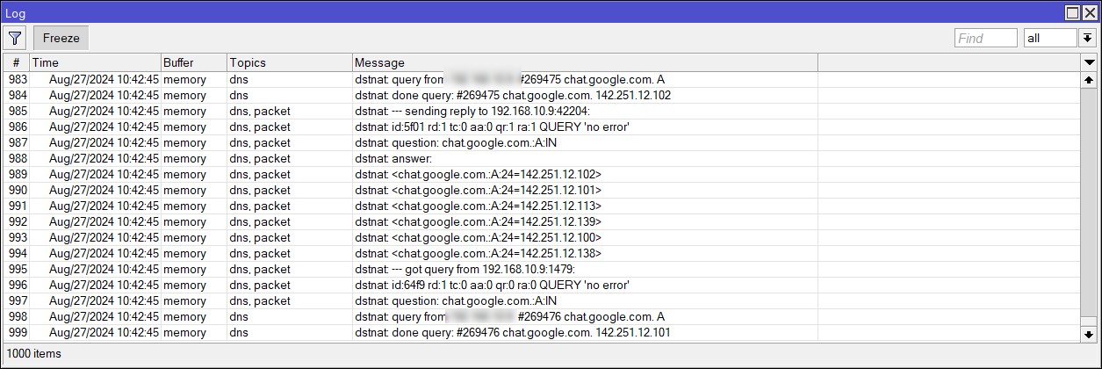This screenshot has height=369, width=1102.
Task: Sort by the Topics column header
Action: pyautogui.click(x=289, y=62)
